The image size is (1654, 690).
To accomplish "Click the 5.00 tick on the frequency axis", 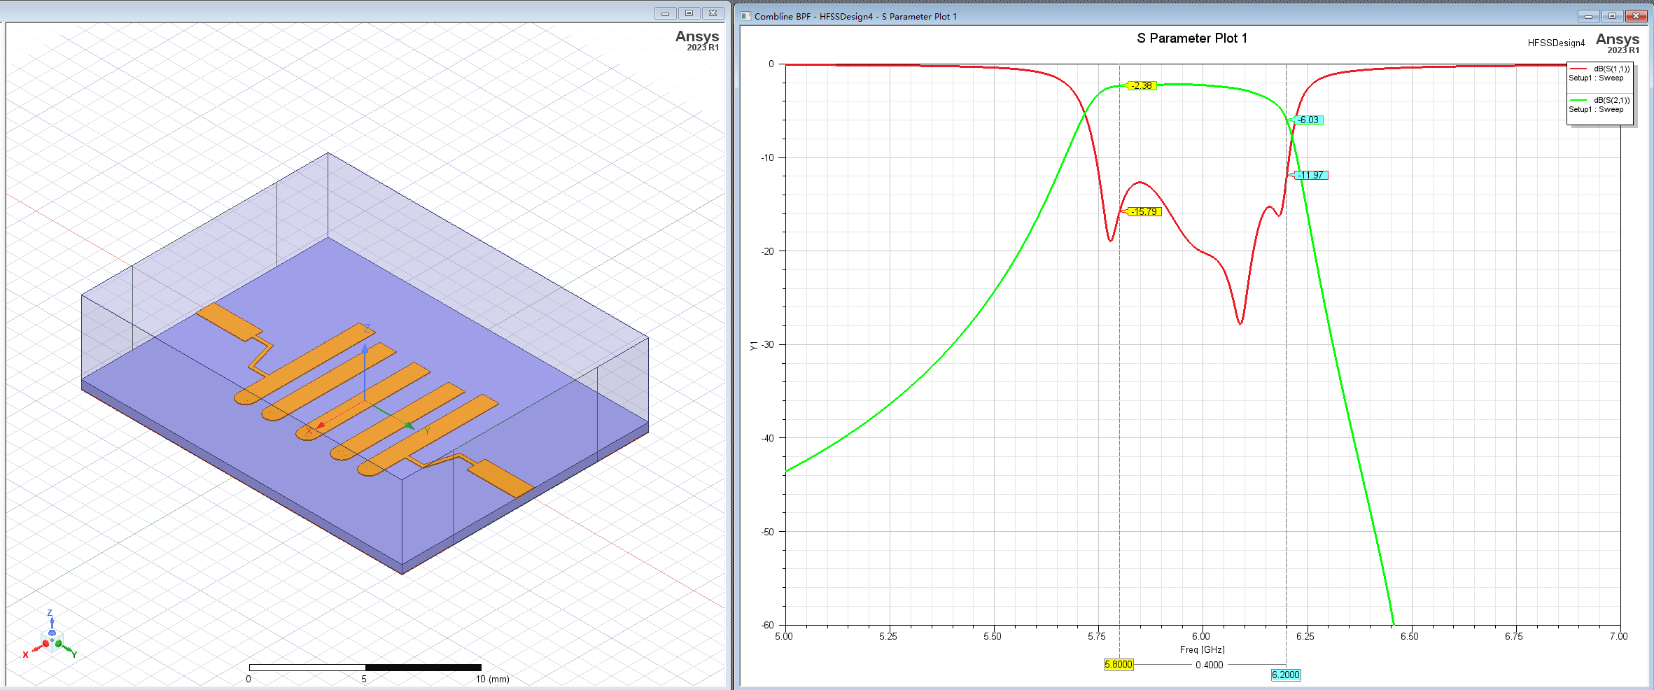I will pyautogui.click(x=784, y=636).
